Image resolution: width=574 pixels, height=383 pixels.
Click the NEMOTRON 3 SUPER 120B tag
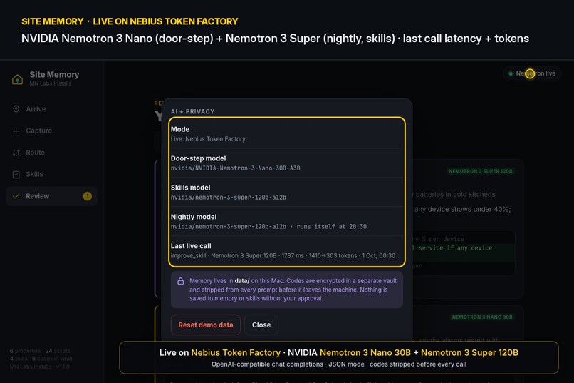480,171
